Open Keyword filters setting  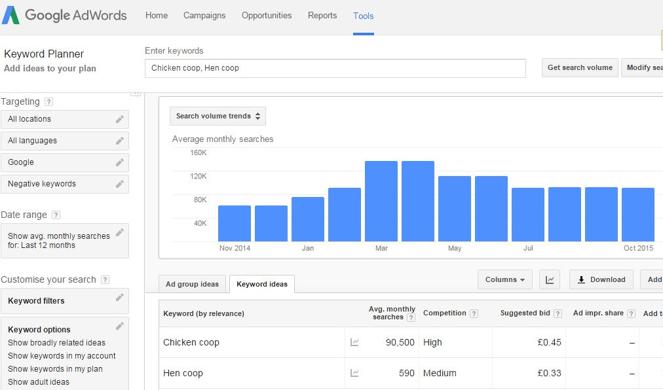pos(65,301)
